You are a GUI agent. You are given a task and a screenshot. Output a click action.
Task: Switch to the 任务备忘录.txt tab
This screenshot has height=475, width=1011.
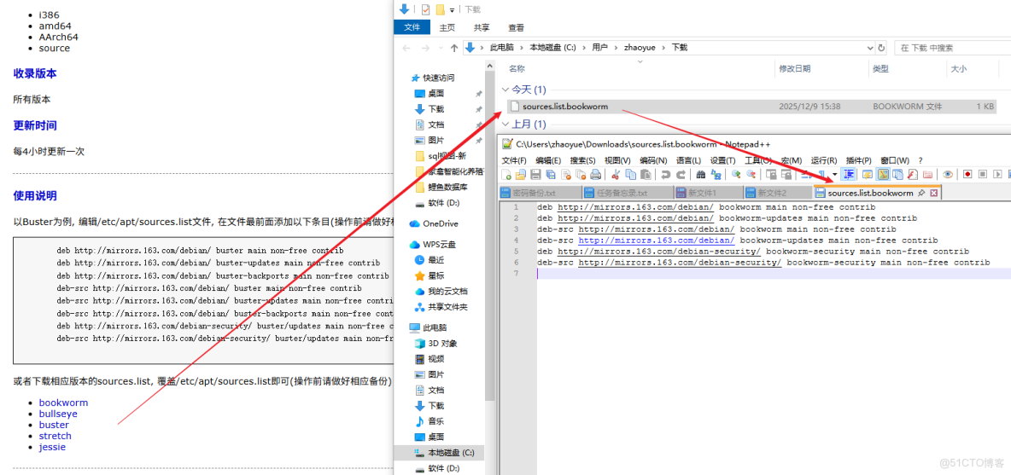click(627, 193)
